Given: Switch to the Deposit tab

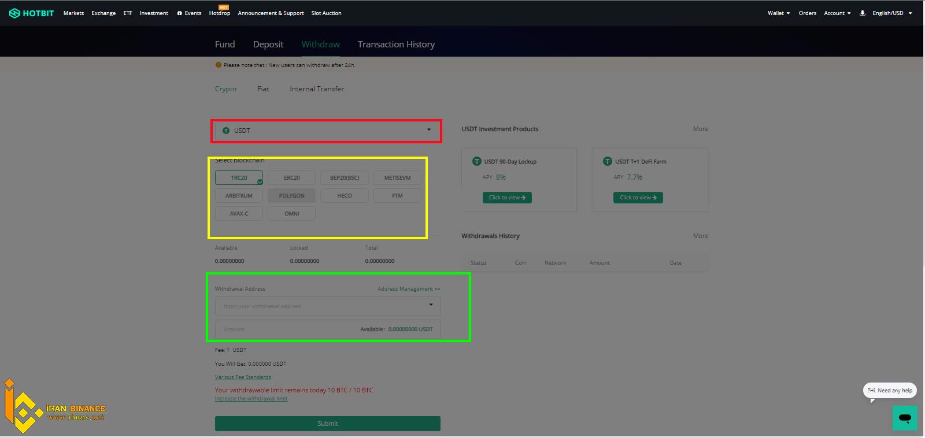Looking at the screenshot, I should coord(268,44).
